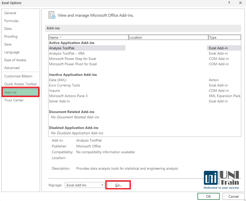Close the Excel Options window
Viewport: 246px width, 201px height.
tap(240, 3)
